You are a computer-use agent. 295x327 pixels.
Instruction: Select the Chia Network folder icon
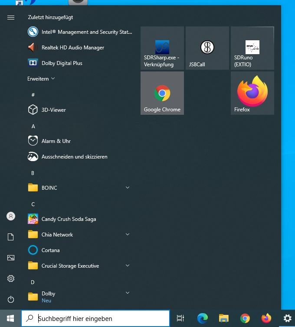click(33, 234)
